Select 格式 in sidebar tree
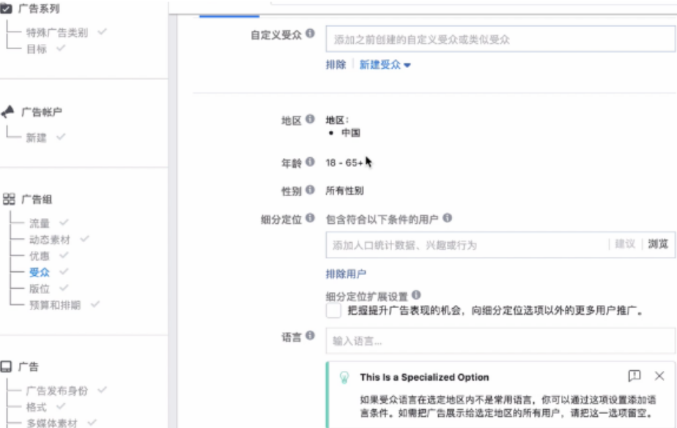The image size is (677, 428). tap(37, 407)
